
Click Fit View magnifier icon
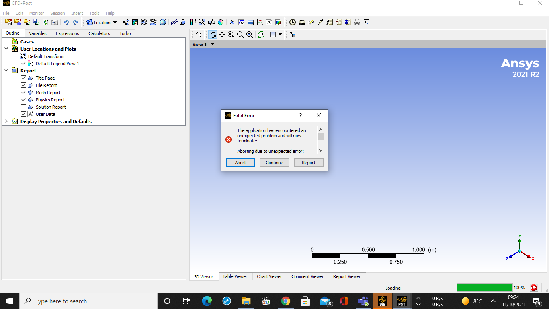(250, 35)
